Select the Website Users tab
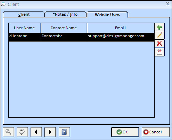 (x=107, y=15)
